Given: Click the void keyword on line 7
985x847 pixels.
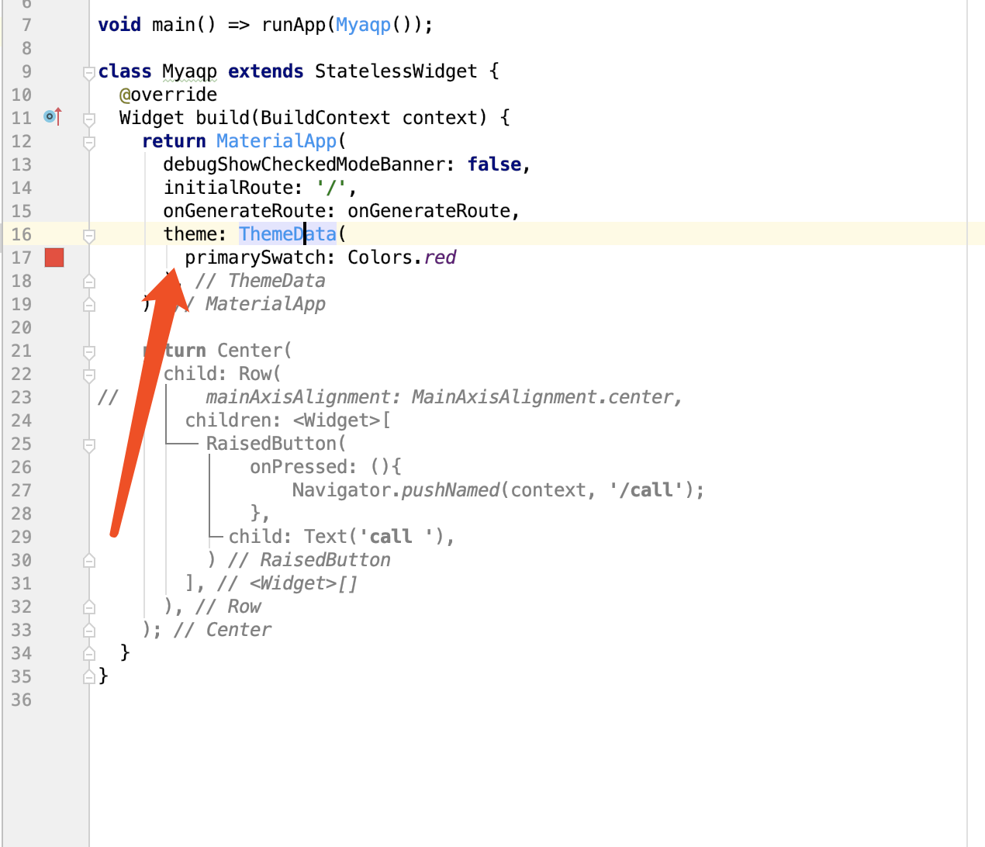Looking at the screenshot, I should pos(119,25).
